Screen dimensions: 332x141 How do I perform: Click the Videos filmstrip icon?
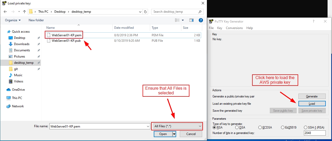pyautogui.click(x=11, y=81)
